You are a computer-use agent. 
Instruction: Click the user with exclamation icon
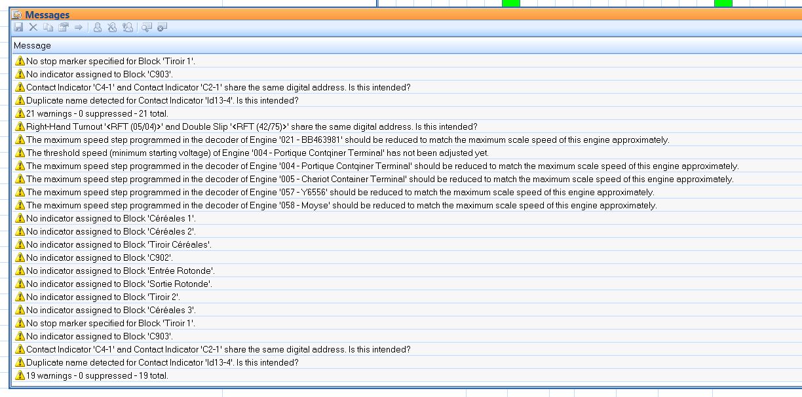(127, 28)
